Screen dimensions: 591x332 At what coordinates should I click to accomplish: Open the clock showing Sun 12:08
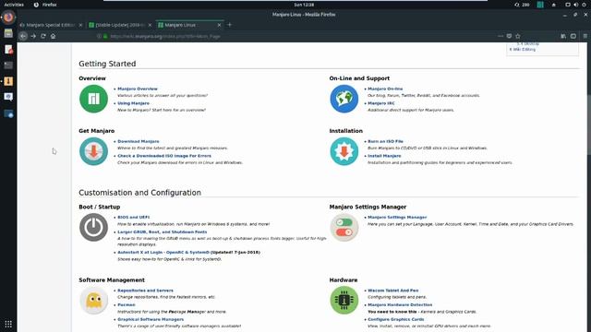coord(304,5)
